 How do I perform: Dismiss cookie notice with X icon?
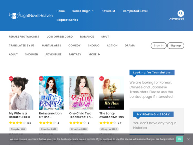coord(188,139)
